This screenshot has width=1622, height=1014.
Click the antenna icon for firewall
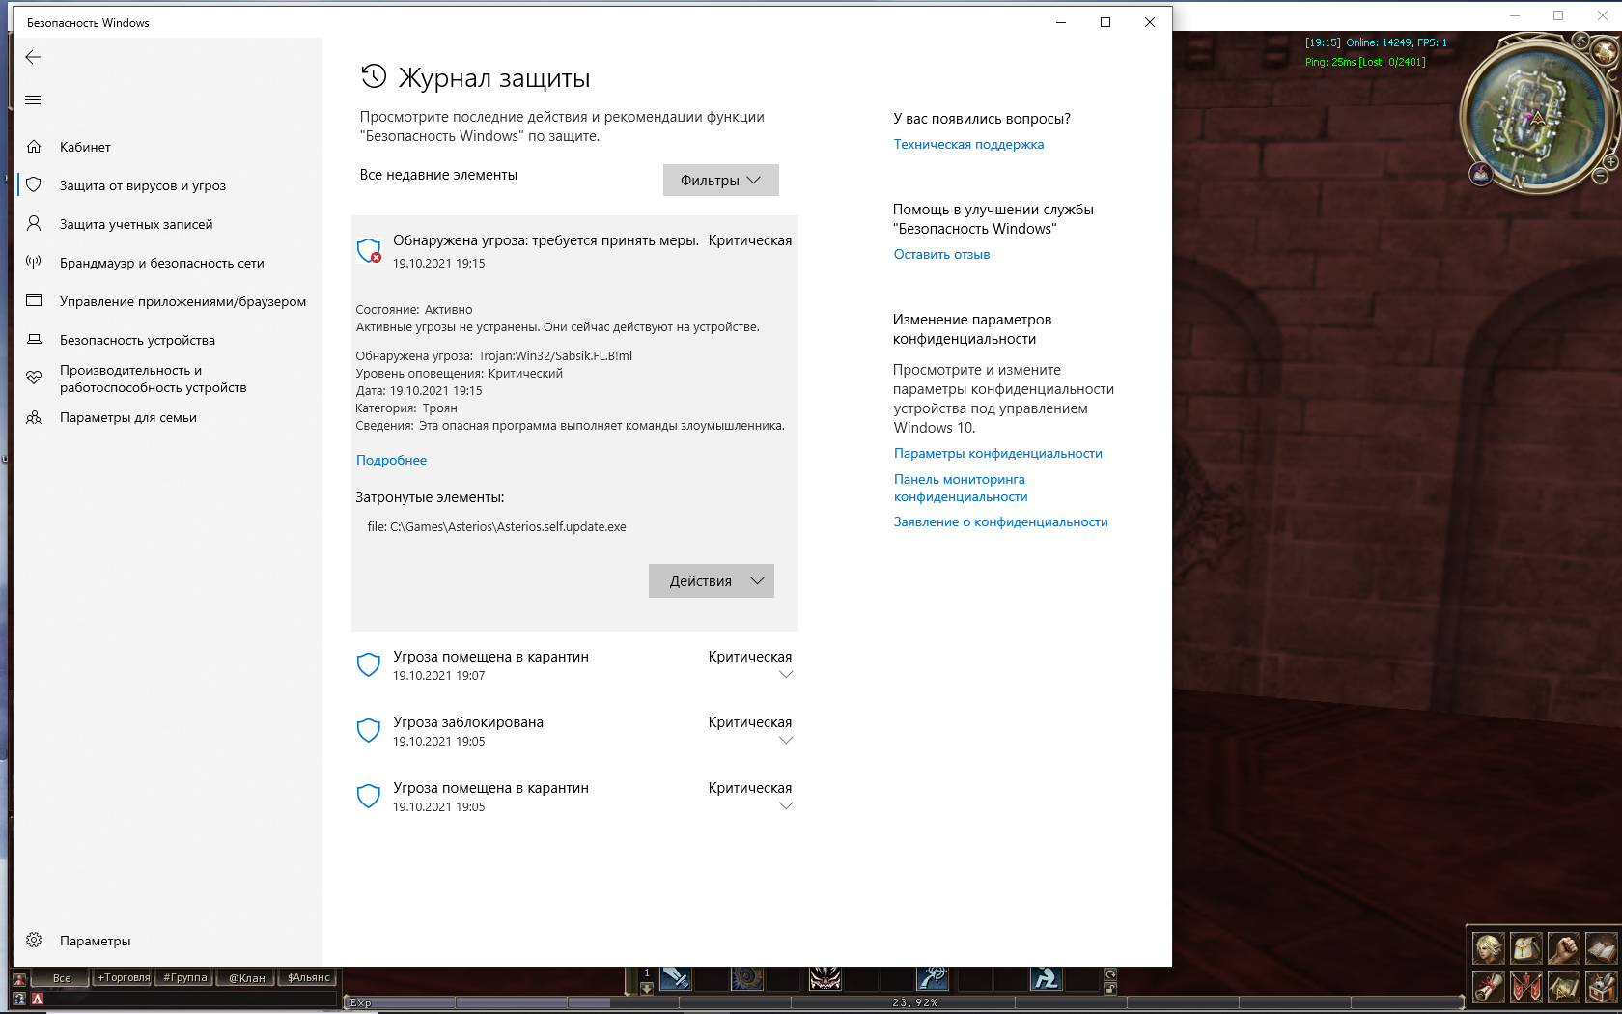pos(34,262)
